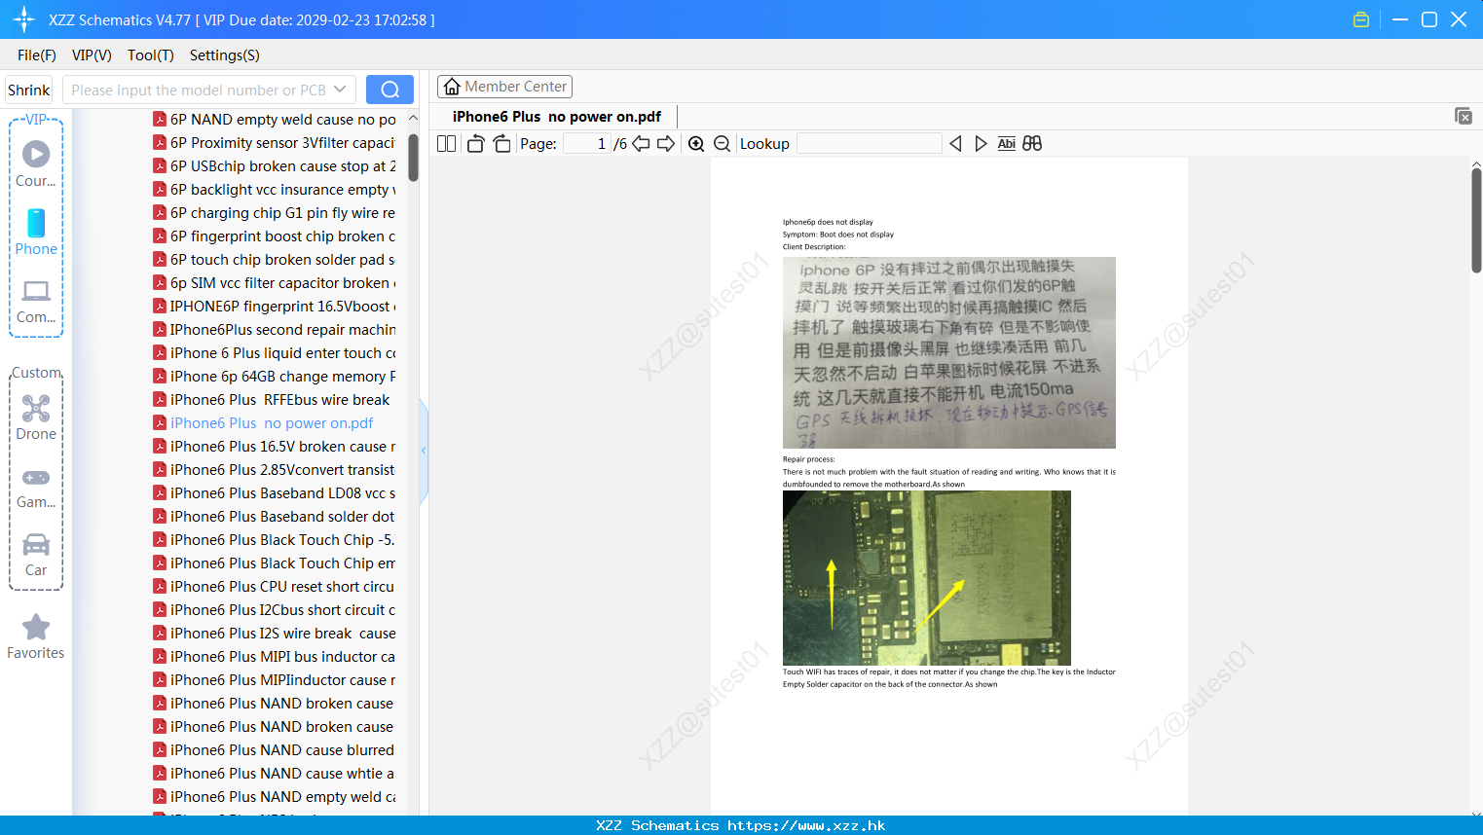
Task: Select the Drone category in sidebar
Action: coord(36,417)
